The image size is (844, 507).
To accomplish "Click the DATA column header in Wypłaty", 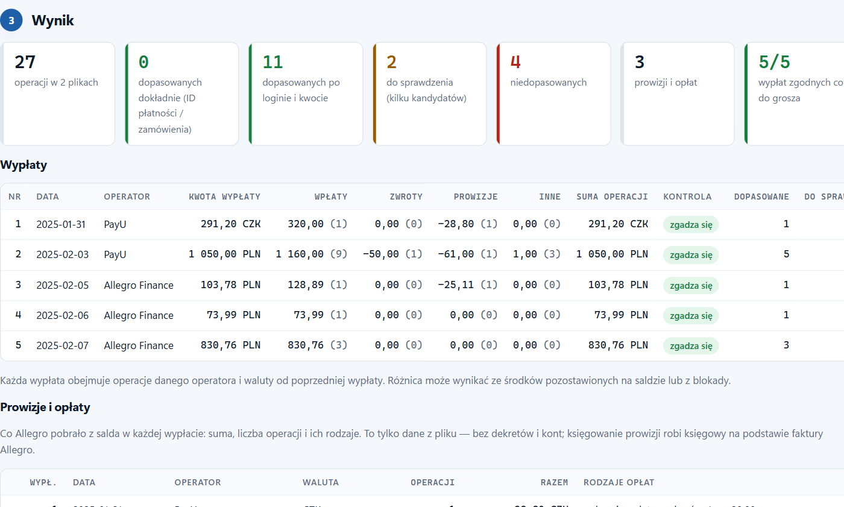I will coord(48,197).
